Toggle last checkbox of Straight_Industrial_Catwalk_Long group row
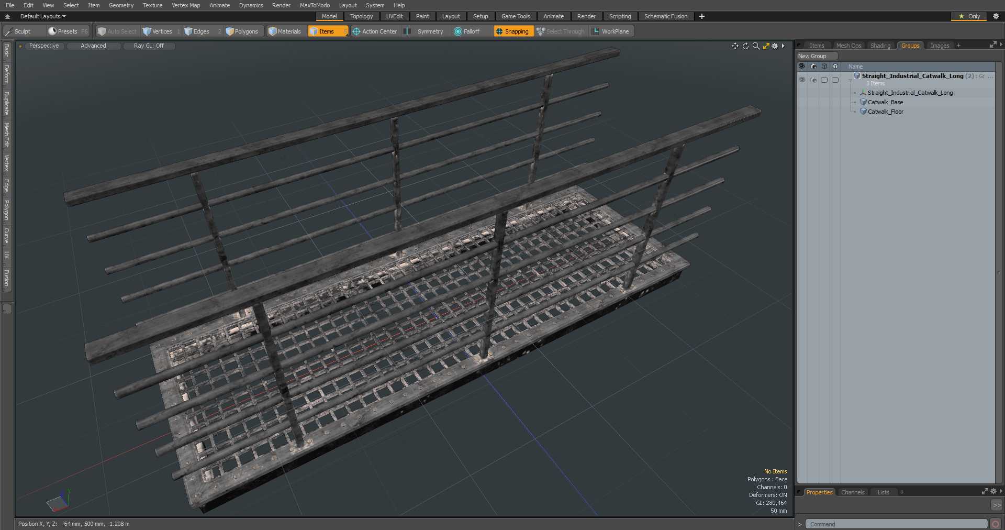 (x=835, y=80)
